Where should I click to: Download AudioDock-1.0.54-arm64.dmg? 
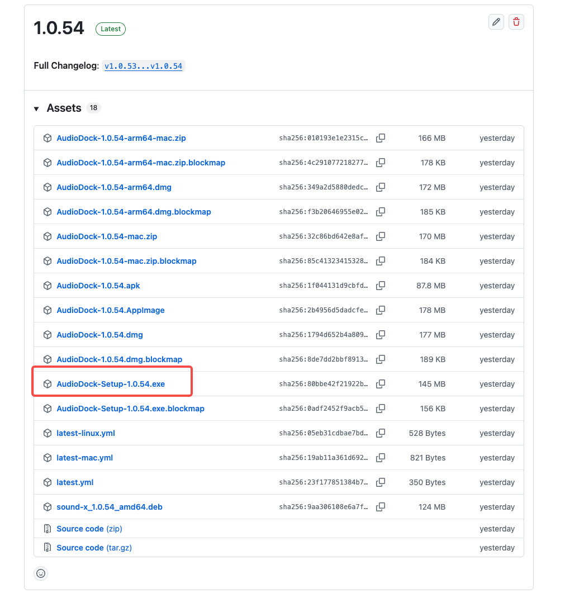pyautogui.click(x=114, y=187)
